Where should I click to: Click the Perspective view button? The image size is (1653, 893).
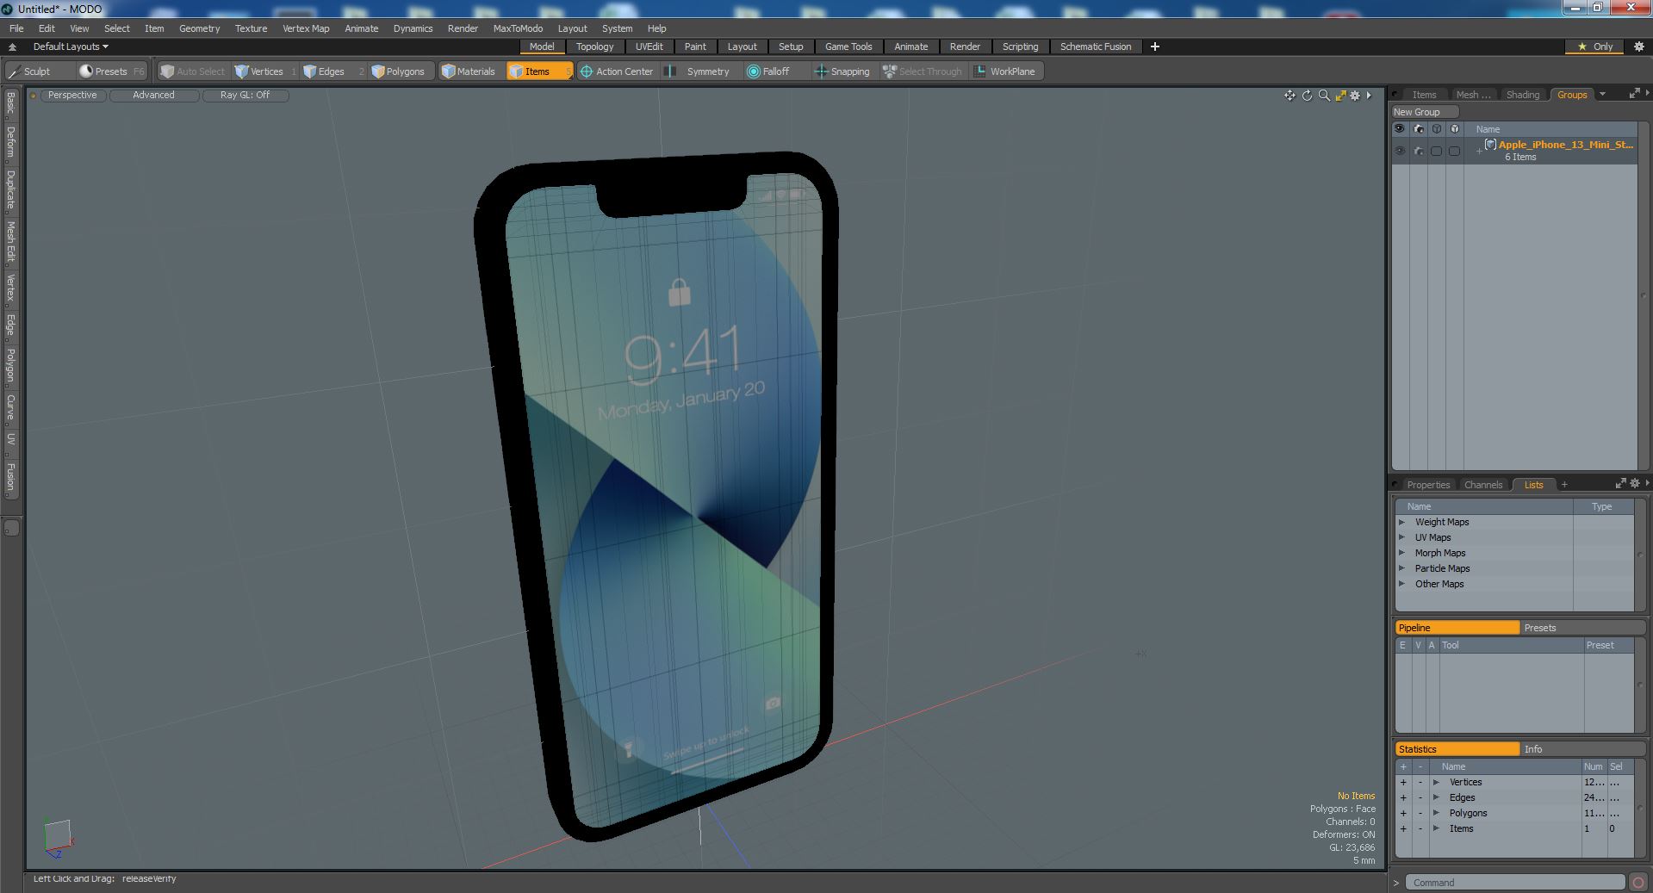(72, 96)
